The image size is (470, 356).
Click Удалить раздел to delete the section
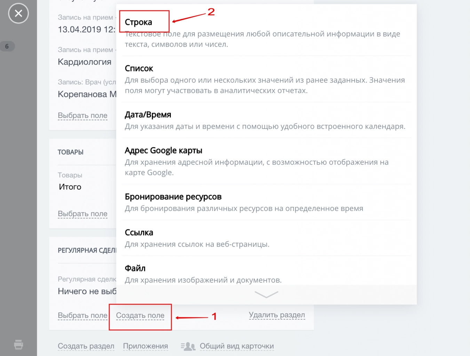(277, 315)
